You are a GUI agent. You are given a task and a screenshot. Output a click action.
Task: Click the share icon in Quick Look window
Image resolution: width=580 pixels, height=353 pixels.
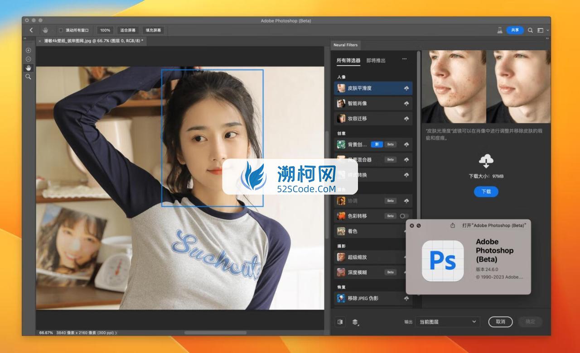tap(453, 225)
